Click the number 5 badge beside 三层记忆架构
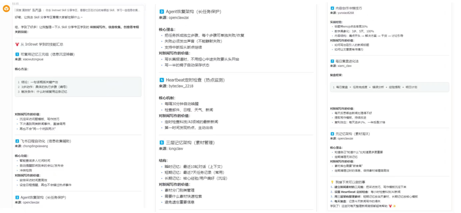The height and width of the screenshot is (213, 461). point(161,143)
